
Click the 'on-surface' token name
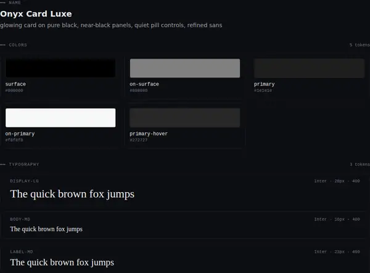pyautogui.click(x=144, y=84)
